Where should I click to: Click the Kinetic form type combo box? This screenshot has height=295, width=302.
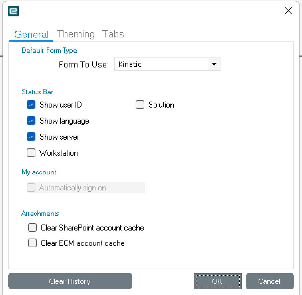[x=162, y=64]
